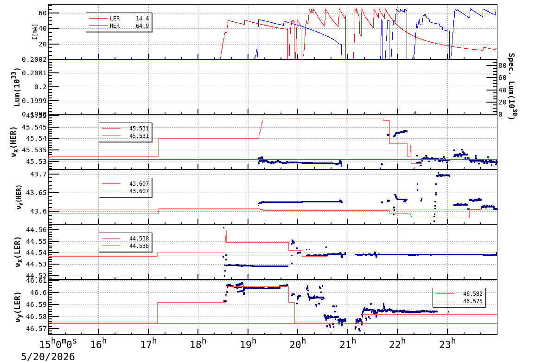
Task: Click the 44.53 tick label
Action: click(37, 264)
